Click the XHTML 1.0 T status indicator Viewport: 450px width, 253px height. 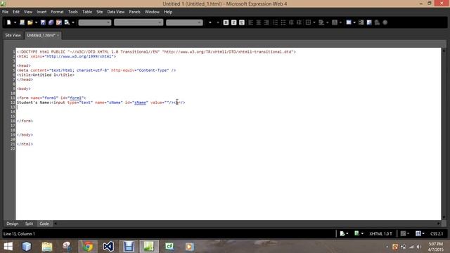point(380,233)
